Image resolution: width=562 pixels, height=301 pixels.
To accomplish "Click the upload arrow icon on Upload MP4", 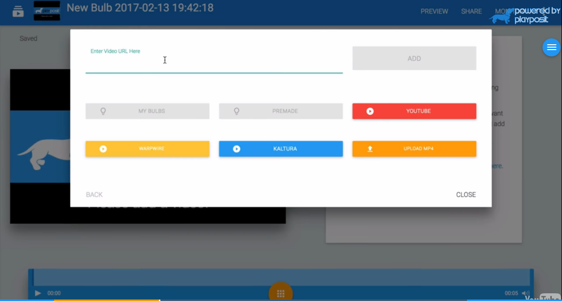I will click(370, 149).
